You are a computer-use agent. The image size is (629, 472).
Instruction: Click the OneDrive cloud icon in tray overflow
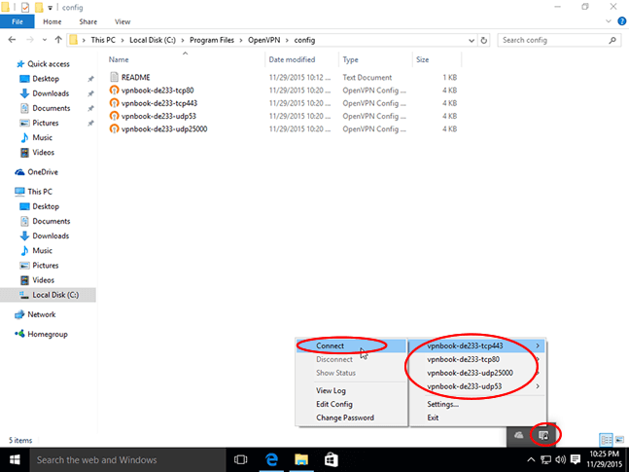519,435
